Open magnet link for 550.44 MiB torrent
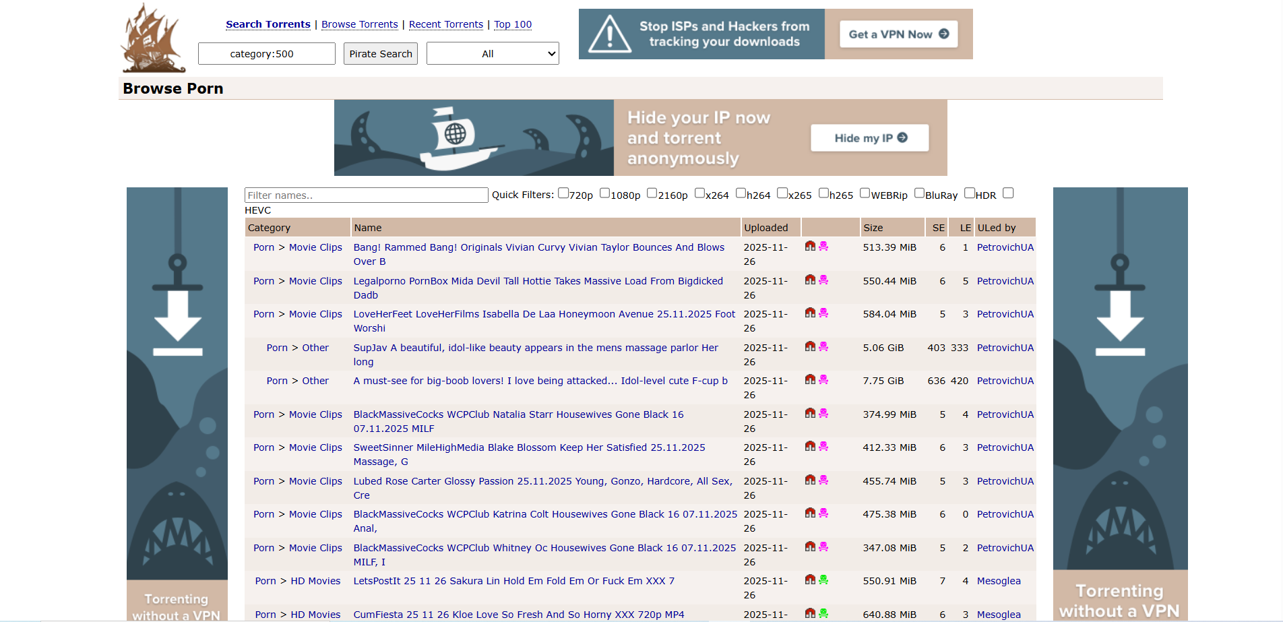 tap(810, 280)
